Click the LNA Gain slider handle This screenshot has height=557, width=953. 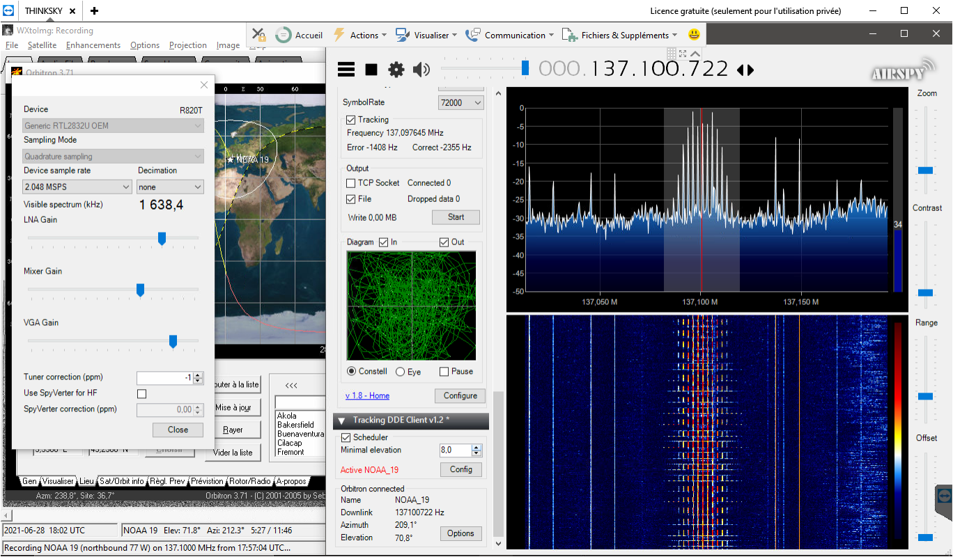(162, 239)
